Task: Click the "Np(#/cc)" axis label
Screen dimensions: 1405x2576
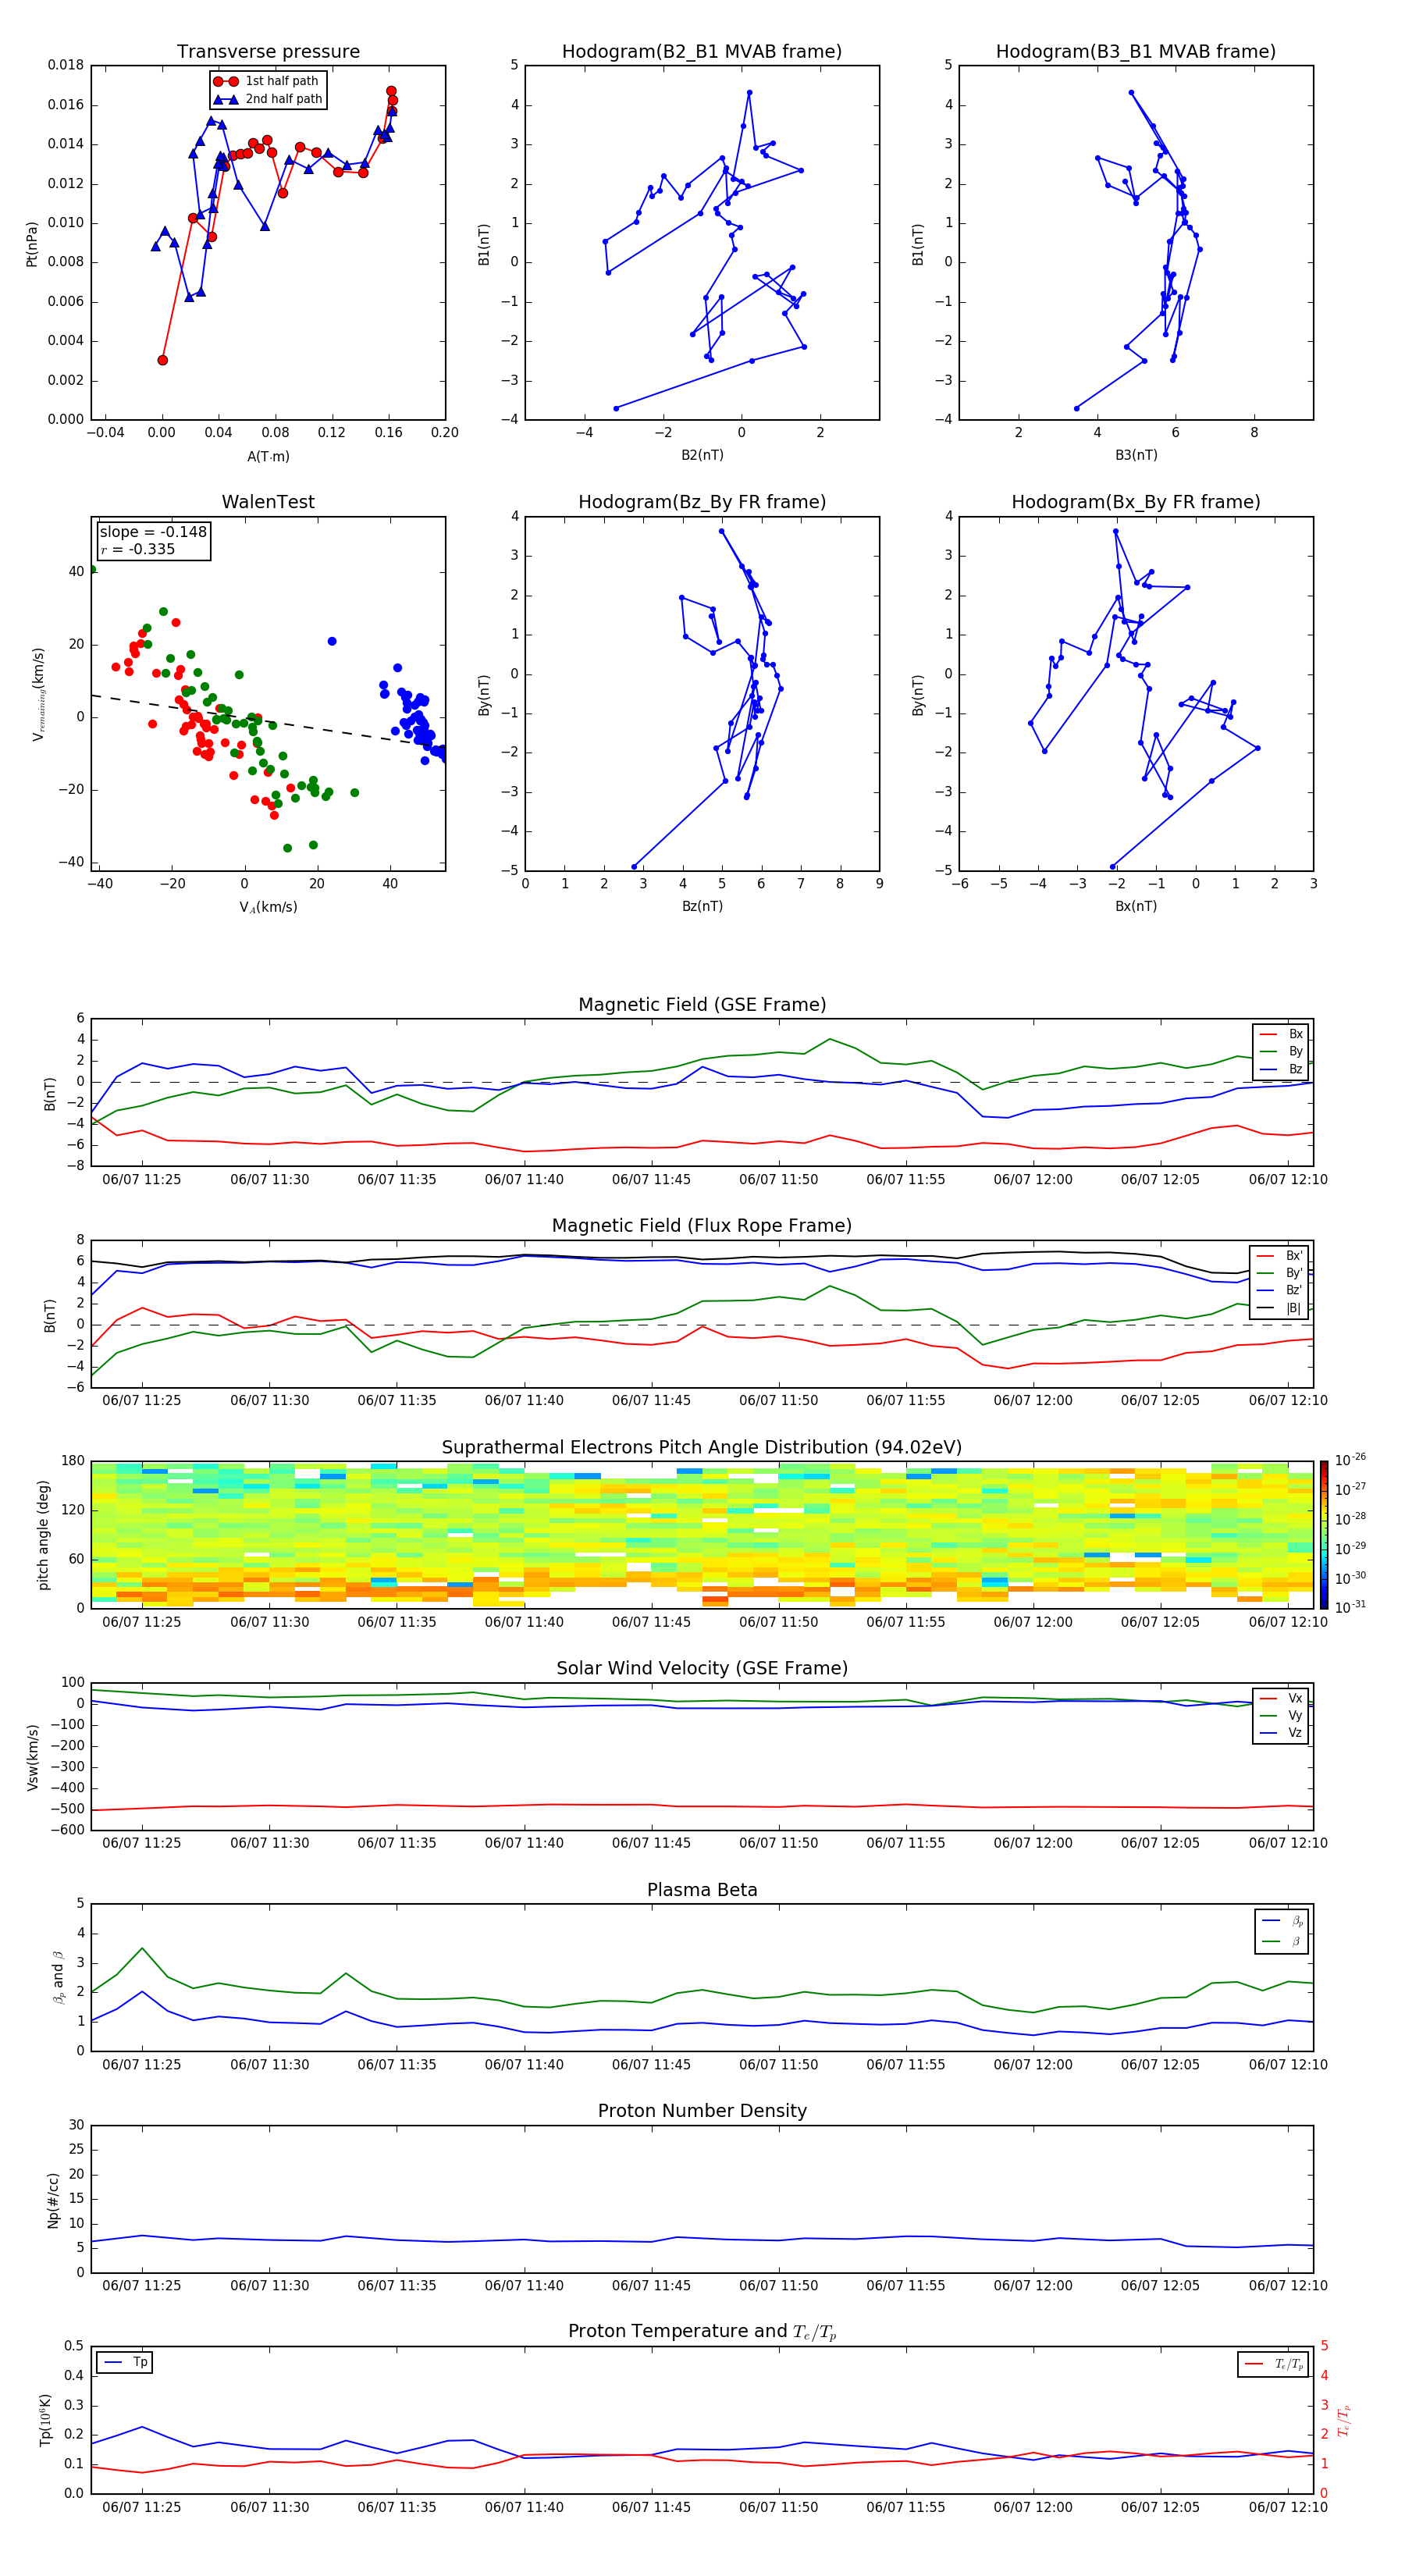Action: tap(53, 2200)
